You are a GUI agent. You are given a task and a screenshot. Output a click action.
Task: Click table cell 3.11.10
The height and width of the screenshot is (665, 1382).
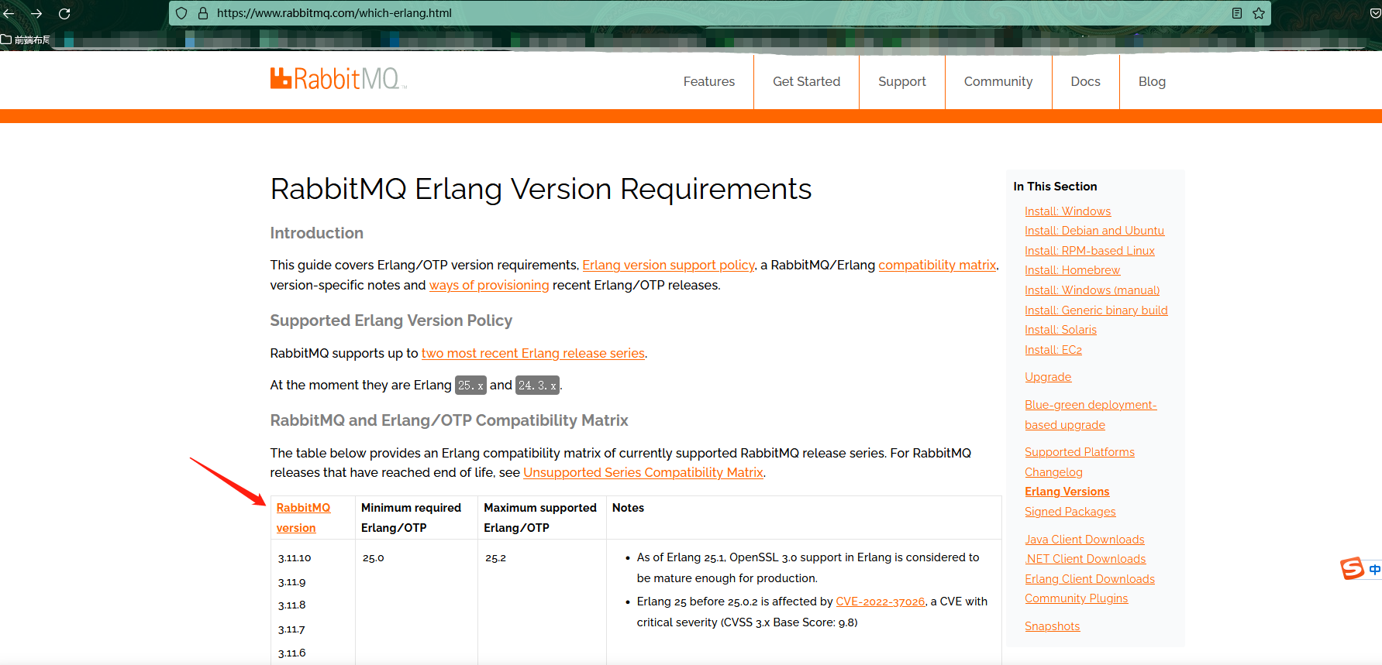(295, 557)
